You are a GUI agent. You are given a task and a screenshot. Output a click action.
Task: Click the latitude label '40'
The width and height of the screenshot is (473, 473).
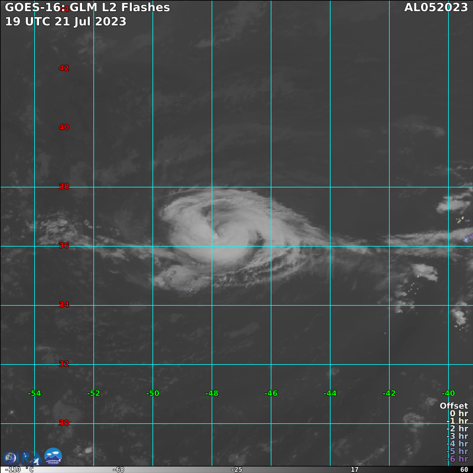click(x=64, y=127)
